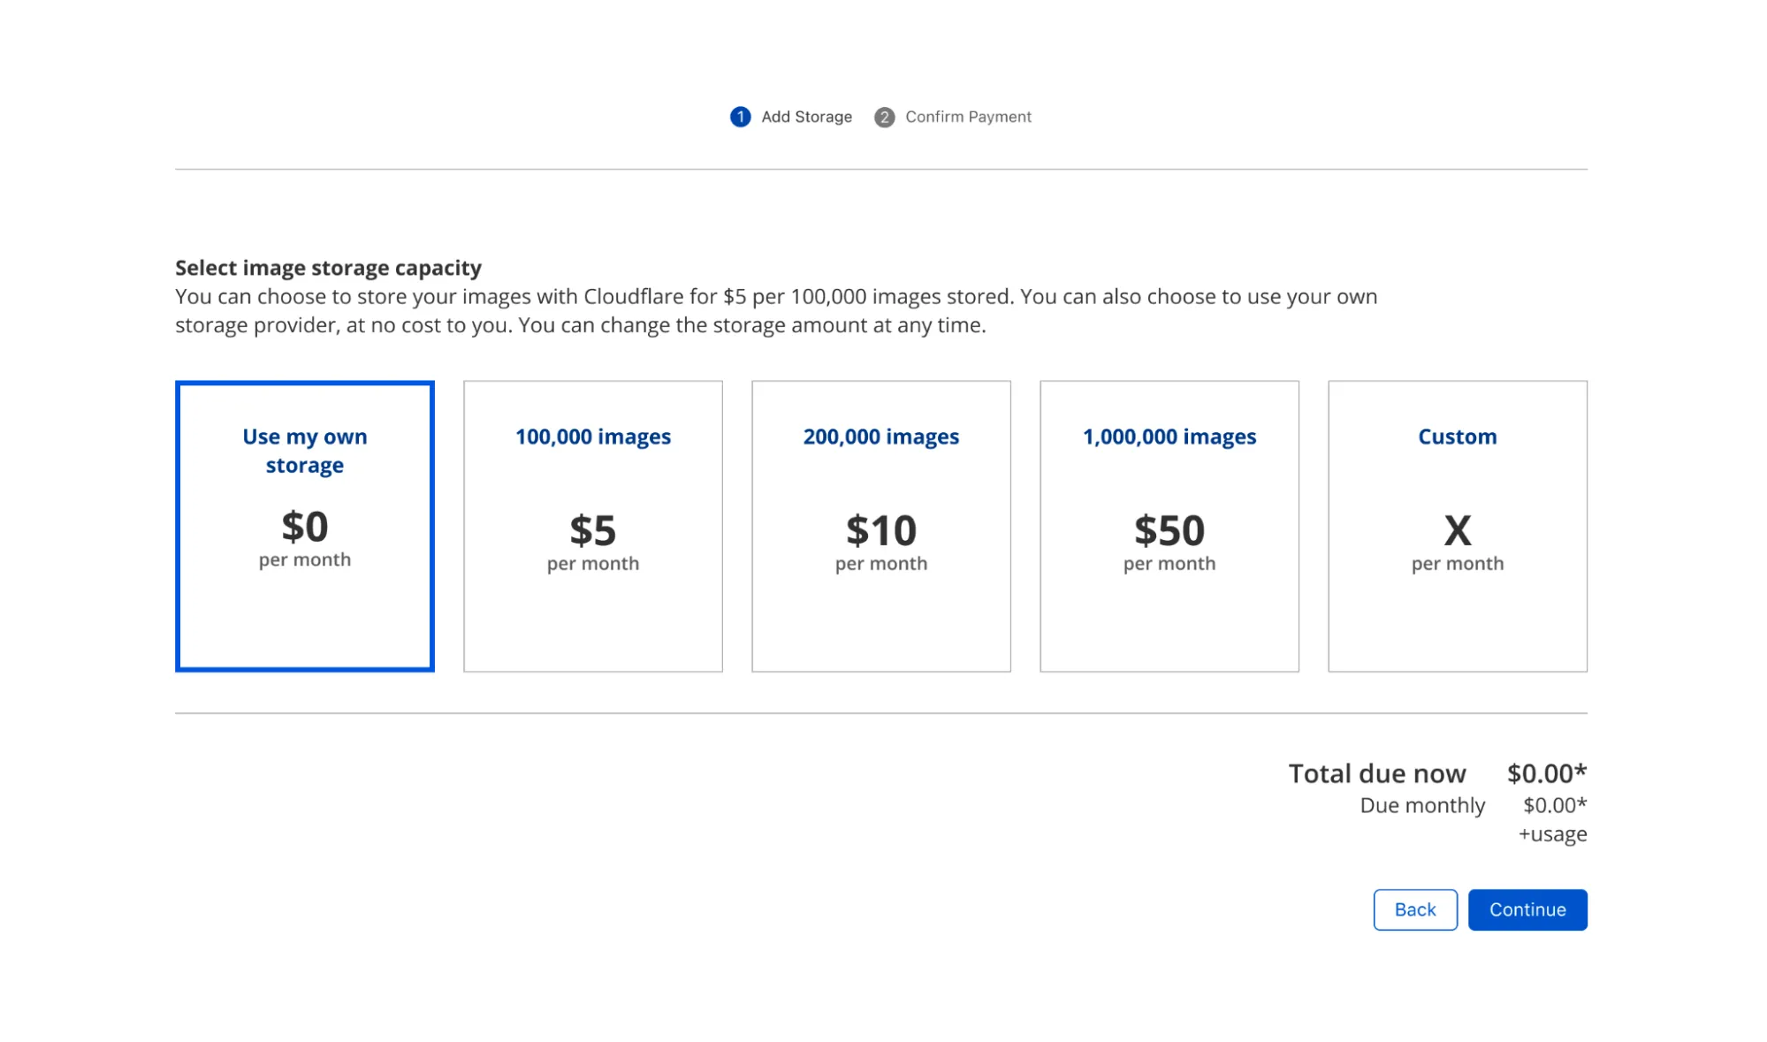The height and width of the screenshot is (1042, 1767).
Task: Click the step 1 circle icon
Action: tap(740, 117)
